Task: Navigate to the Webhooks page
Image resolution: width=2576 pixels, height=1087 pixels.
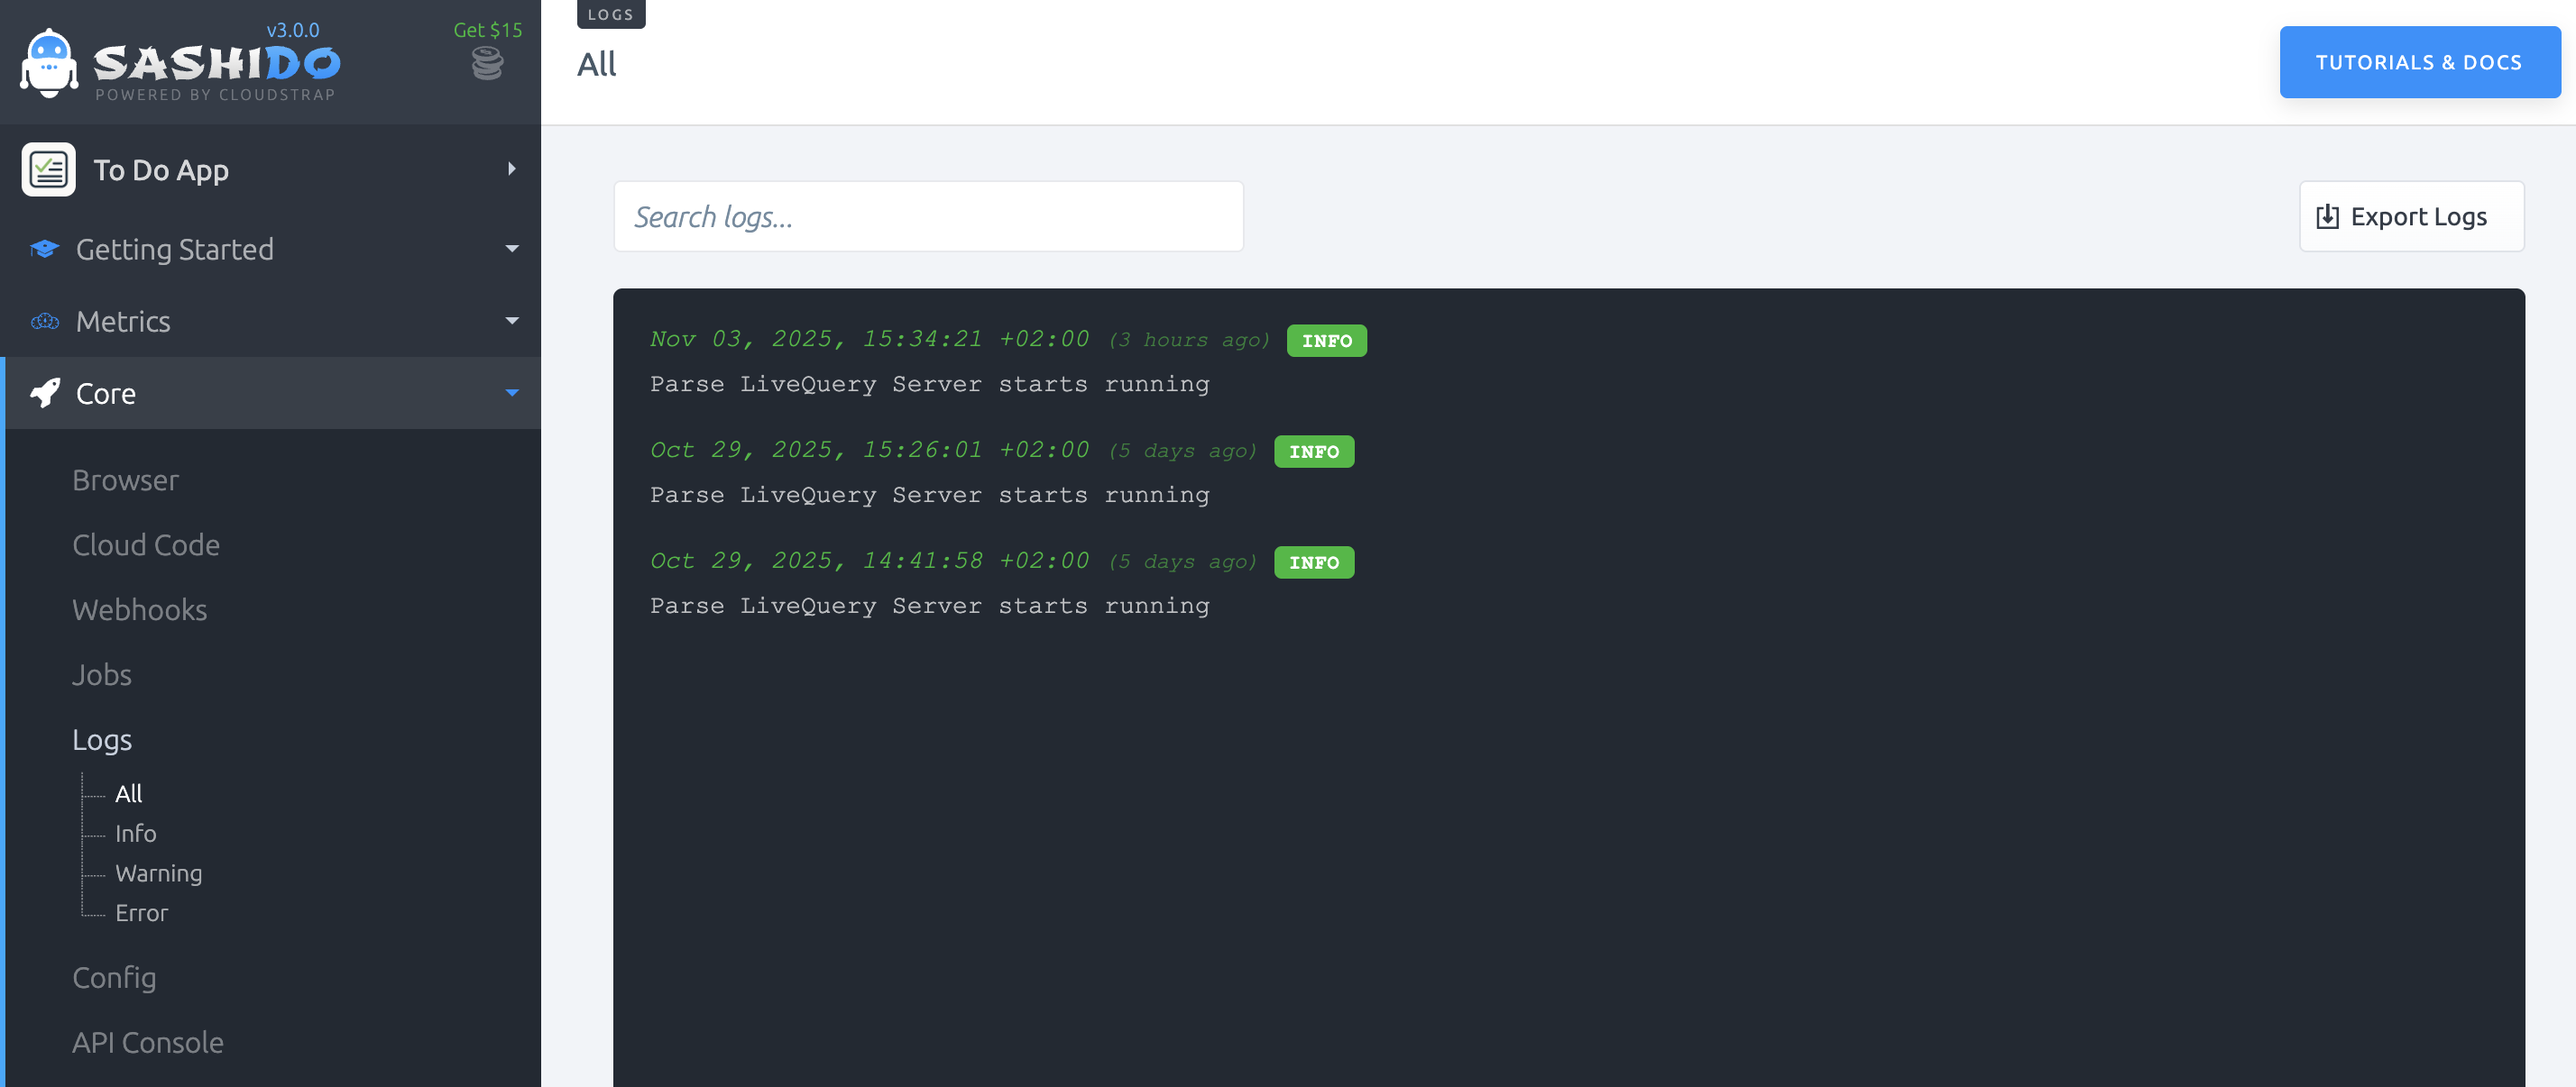Action: pos(140,609)
